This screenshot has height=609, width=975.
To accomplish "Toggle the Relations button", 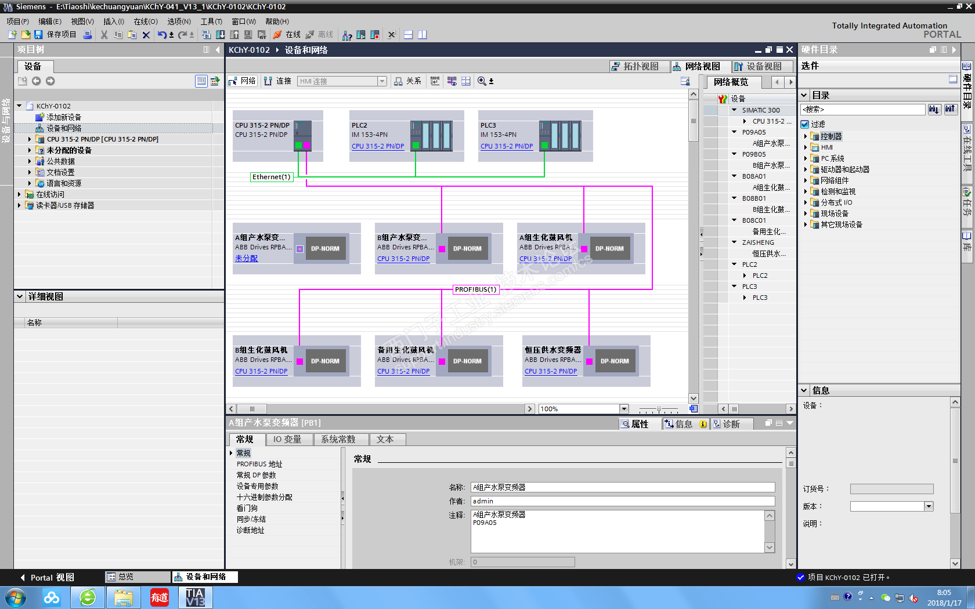I will click(x=407, y=81).
